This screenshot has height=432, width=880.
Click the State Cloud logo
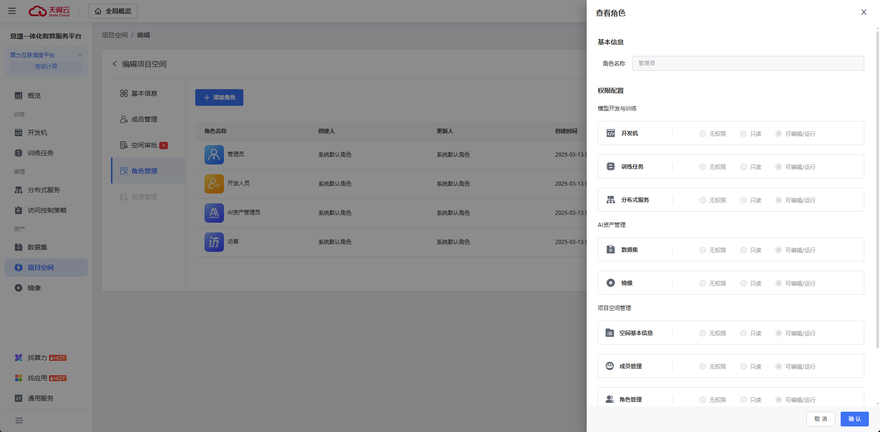(x=49, y=11)
